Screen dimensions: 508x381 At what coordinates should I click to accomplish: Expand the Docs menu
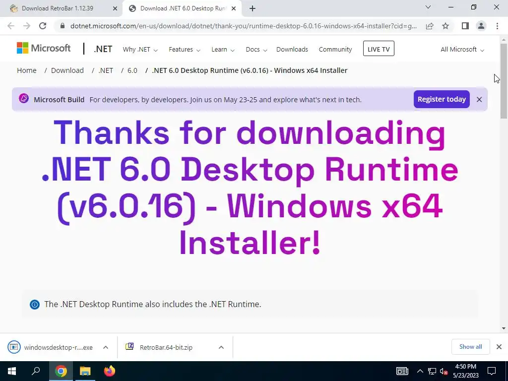256,49
